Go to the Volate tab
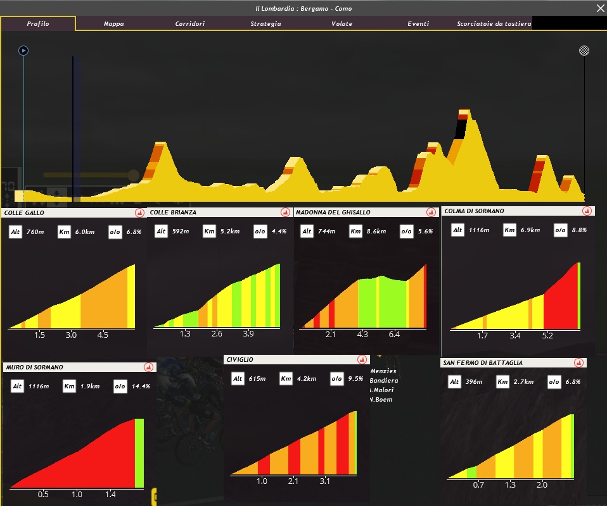 pyautogui.click(x=342, y=24)
